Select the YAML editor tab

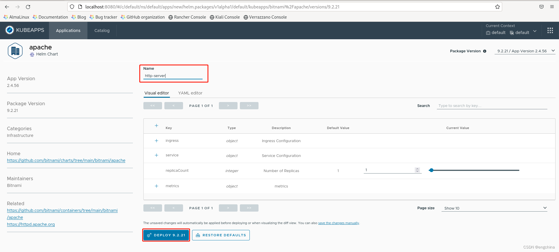190,93
